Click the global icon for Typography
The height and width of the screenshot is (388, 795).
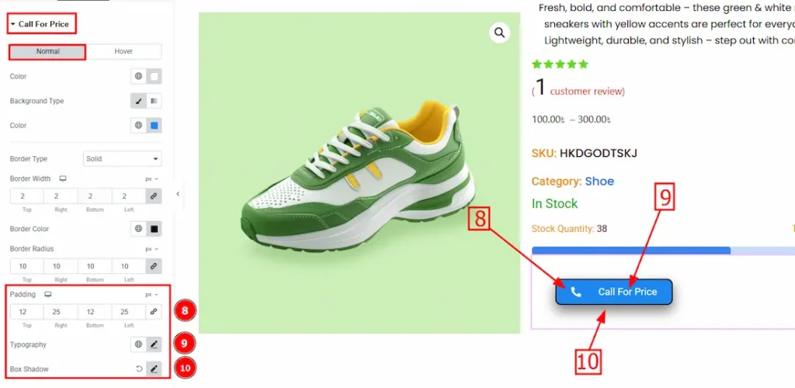(x=139, y=344)
